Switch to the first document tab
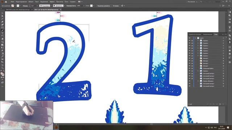 18,10
